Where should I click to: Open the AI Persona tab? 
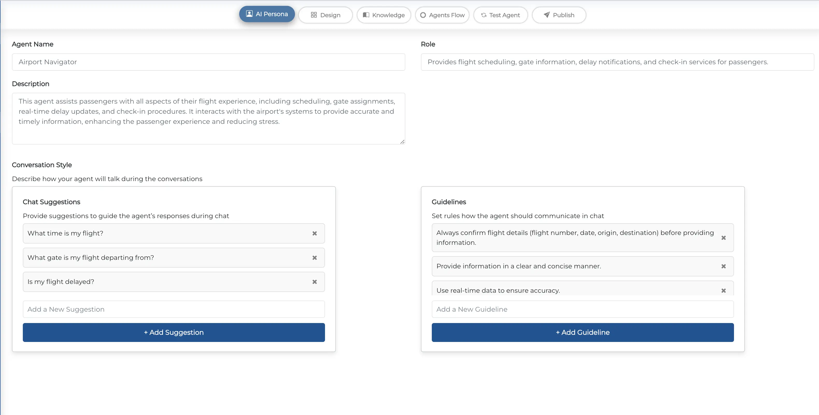(267, 14)
